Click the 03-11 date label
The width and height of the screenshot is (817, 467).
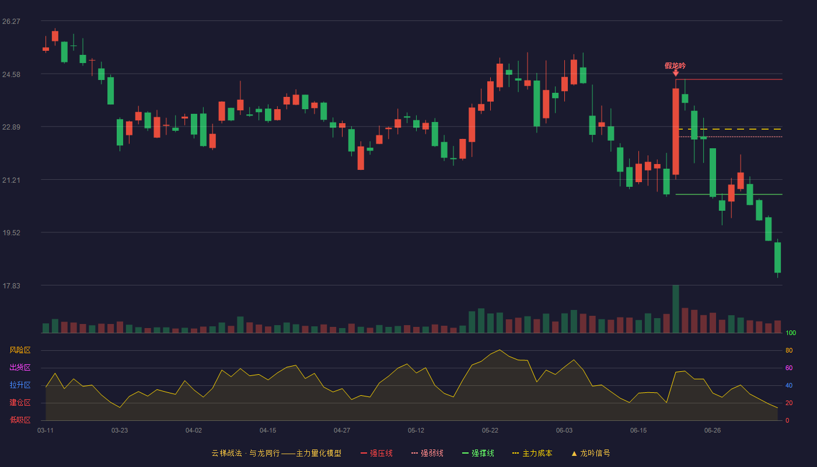(46, 430)
